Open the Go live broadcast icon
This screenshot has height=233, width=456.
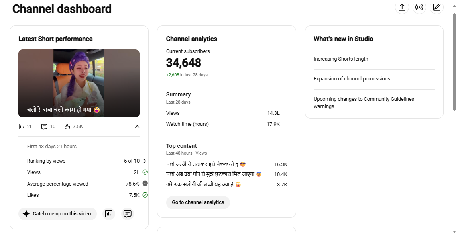tap(419, 7)
